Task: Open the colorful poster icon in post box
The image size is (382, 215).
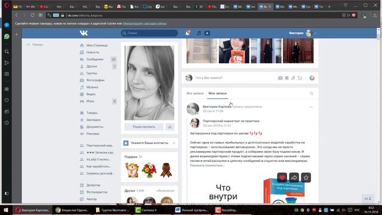Action: click(312, 78)
